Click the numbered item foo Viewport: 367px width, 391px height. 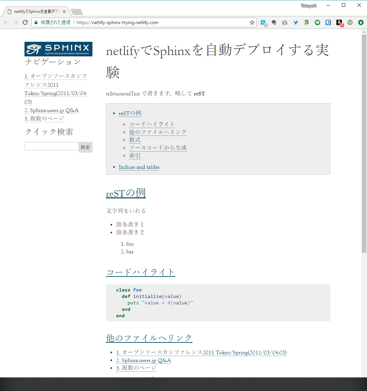(130, 244)
